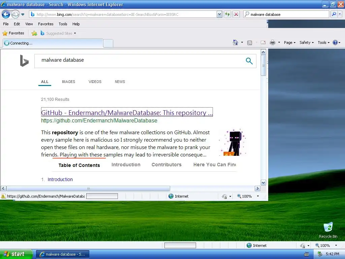Click the security warning icon in status bar
Screen dimensions: 345x259
tap(3, 196)
